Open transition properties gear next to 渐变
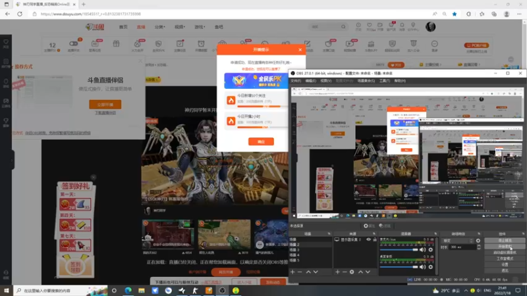 pos(478,241)
